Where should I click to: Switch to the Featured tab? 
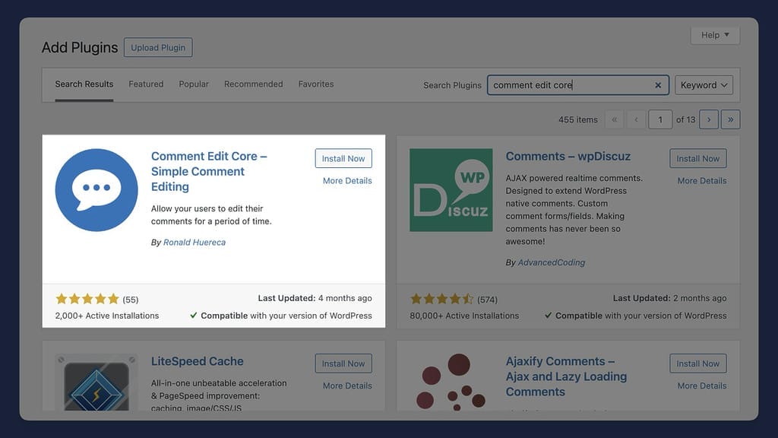pyautogui.click(x=146, y=84)
